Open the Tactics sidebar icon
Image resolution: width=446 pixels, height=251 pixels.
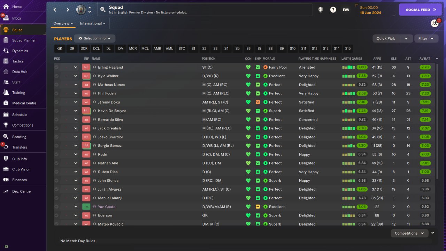(x=6, y=61)
